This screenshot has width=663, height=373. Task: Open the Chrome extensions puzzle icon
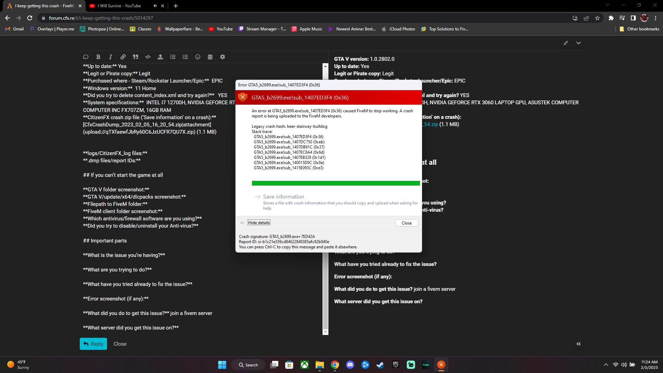click(611, 18)
